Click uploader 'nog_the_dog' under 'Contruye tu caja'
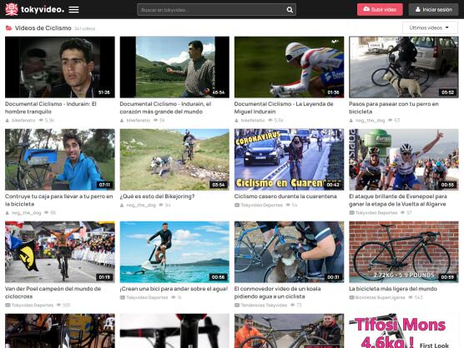 [26, 213]
